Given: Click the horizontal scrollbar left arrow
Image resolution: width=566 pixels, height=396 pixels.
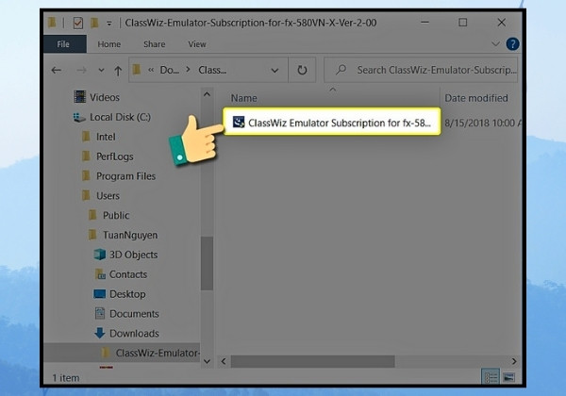Looking at the screenshot, I should (224, 361).
